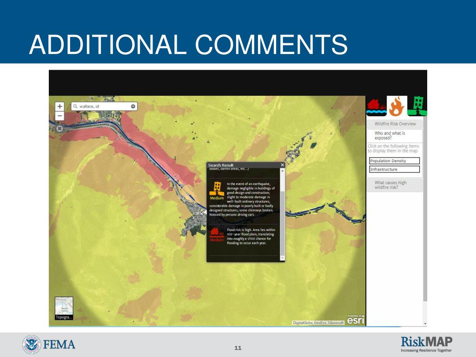Zoom in on the map

click(x=60, y=106)
